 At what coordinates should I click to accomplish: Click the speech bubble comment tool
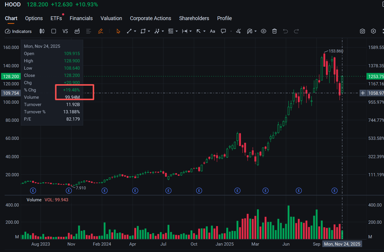click(x=223, y=31)
